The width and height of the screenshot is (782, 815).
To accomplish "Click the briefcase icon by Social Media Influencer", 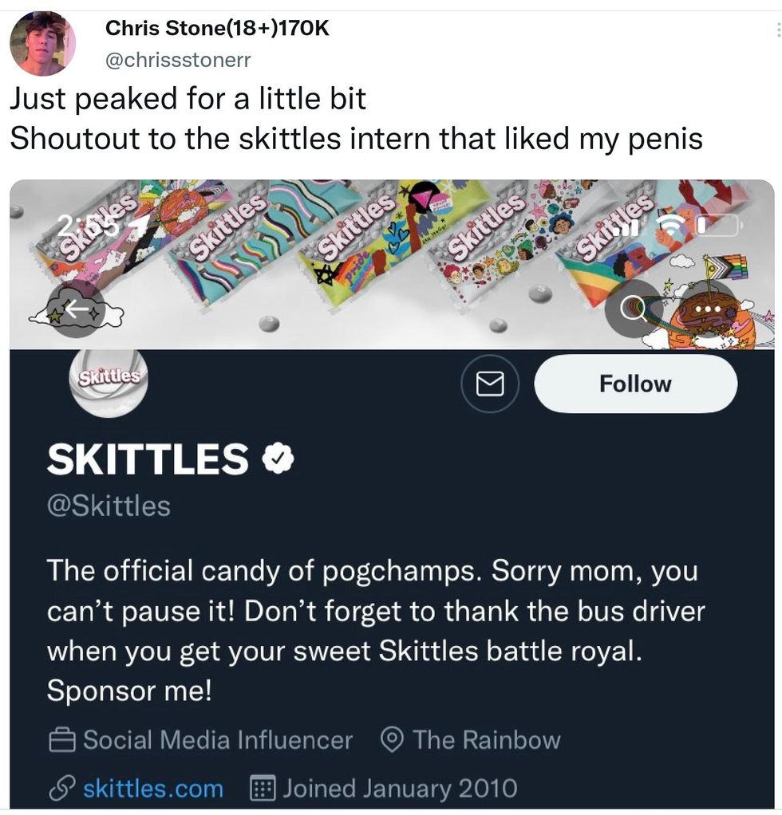I will tap(61, 741).
